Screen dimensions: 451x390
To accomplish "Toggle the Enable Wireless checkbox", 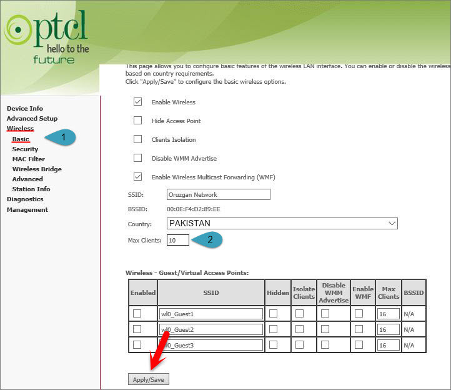I will tap(138, 102).
